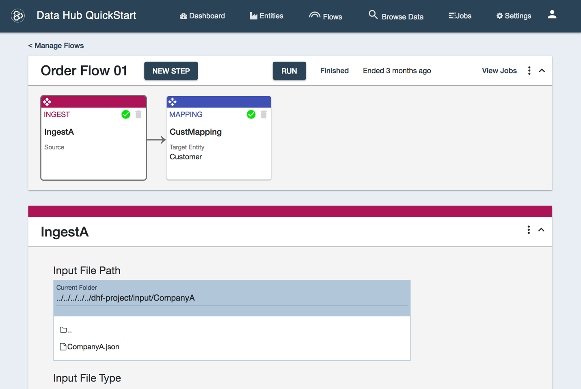
Task: Open Browse Data via the magnifier icon
Action: tap(373, 14)
